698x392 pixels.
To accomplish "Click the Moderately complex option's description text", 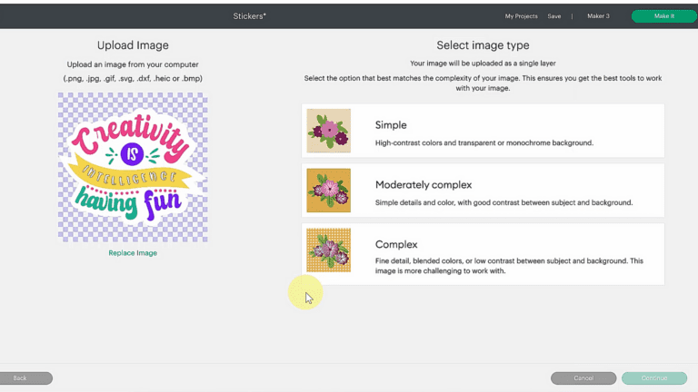I will click(504, 202).
